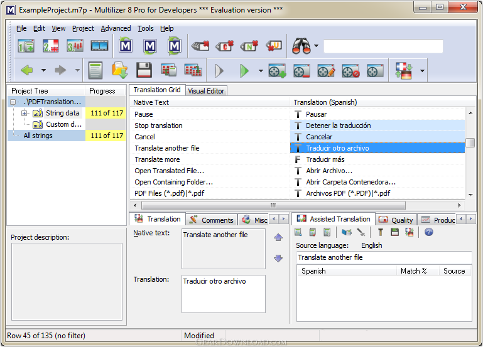Expand the String data tree node

[x=24, y=113]
